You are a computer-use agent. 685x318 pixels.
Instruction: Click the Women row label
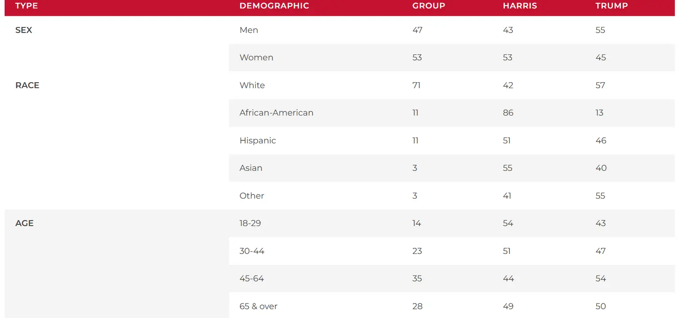(x=256, y=57)
